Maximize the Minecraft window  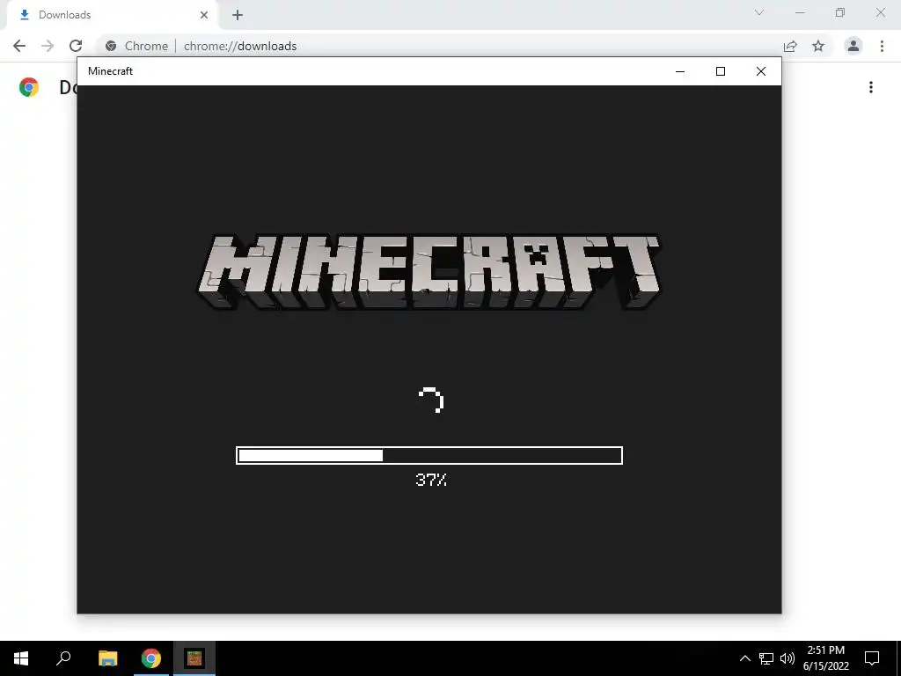pos(720,71)
